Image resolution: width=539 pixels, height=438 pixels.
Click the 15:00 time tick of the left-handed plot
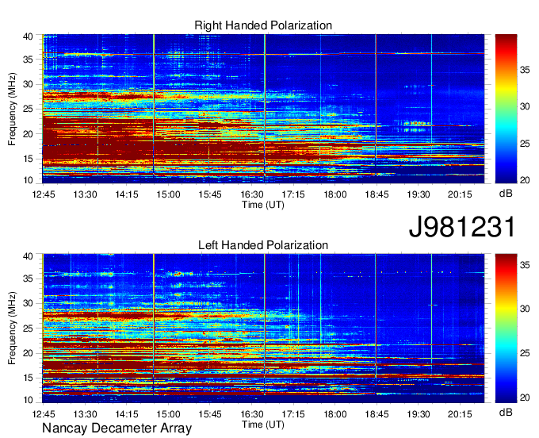coord(168,414)
